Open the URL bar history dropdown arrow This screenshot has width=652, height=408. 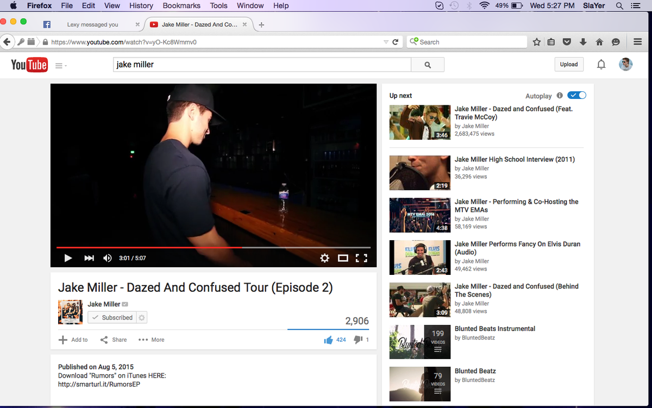tap(386, 42)
